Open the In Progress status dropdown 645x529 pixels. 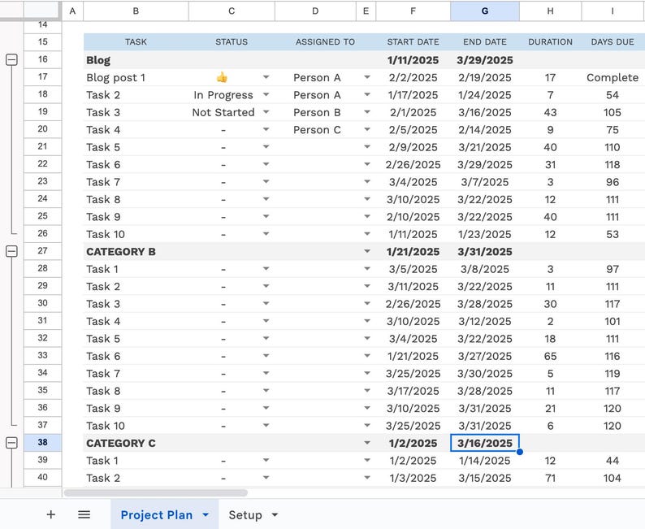pos(266,94)
